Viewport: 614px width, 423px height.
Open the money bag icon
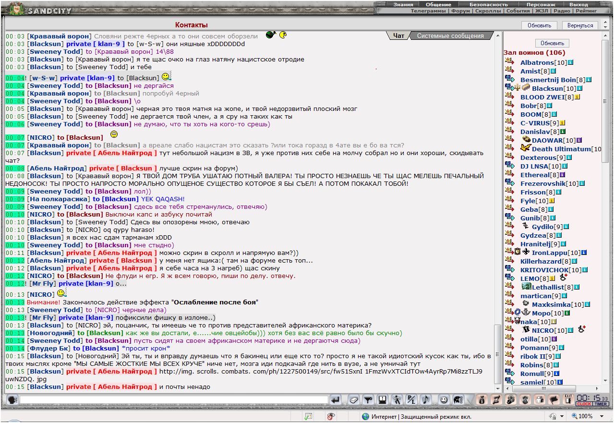coord(483,399)
